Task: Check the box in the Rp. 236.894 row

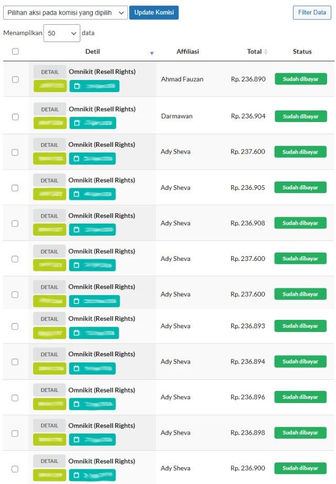Action: tap(15, 362)
